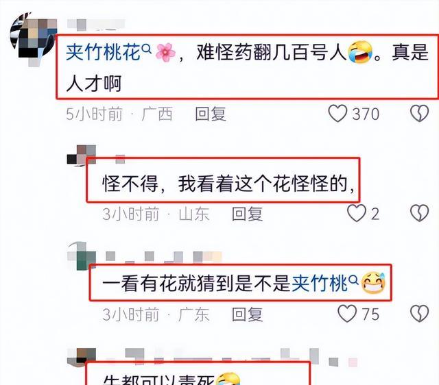This screenshot has height=385, width=439.
Task: Open the blue 夹竹桃 link in third comment
Action: pos(320,283)
